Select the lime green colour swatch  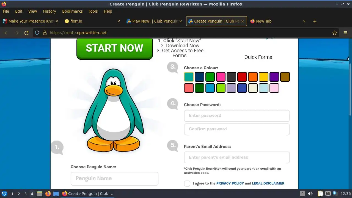221,88
